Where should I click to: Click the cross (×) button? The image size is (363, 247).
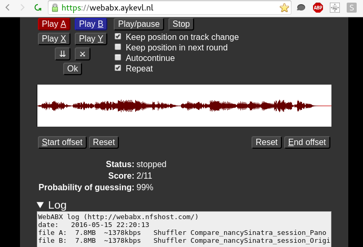83,54
